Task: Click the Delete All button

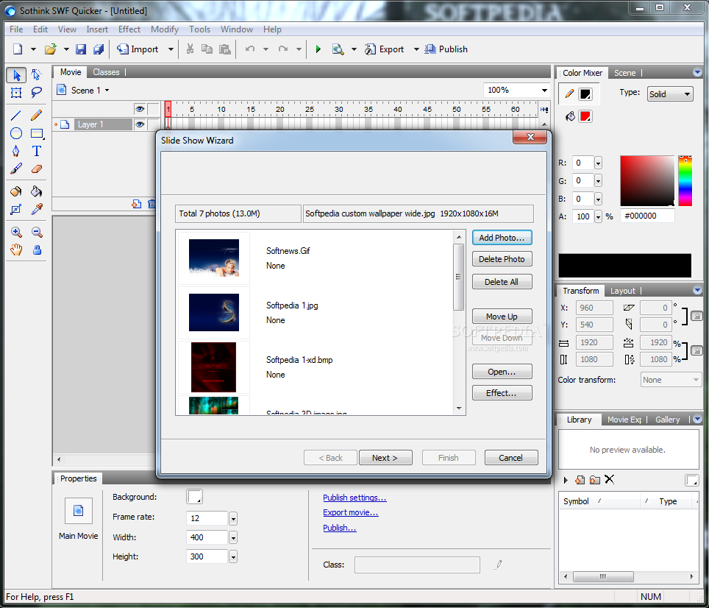Action: pos(502,282)
